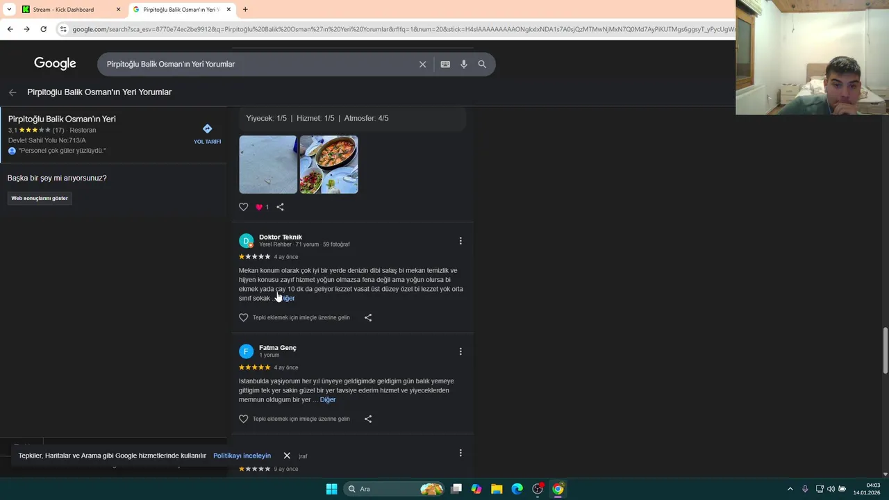Clear the search query with X
889x500 pixels.
422,64
